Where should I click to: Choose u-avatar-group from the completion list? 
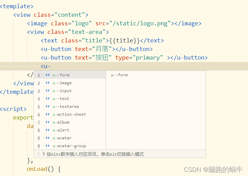click(70, 146)
